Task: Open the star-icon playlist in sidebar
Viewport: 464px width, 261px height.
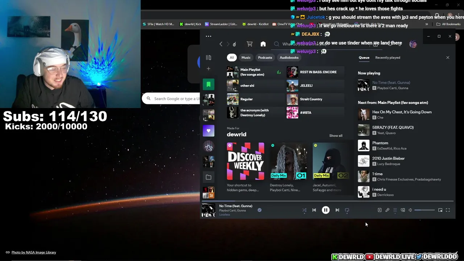Action: (x=208, y=147)
